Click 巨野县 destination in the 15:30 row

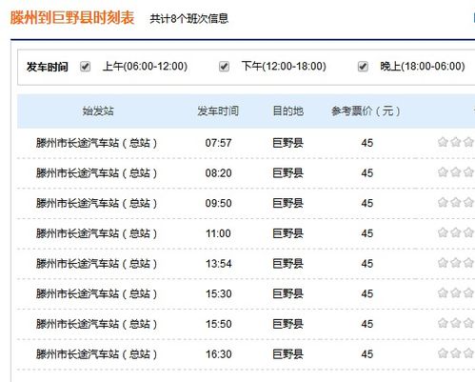click(x=288, y=293)
